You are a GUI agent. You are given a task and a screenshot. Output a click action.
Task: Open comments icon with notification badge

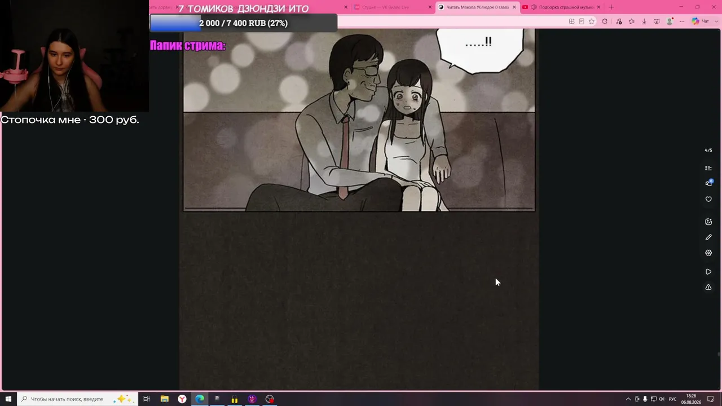[x=708, y=183]
